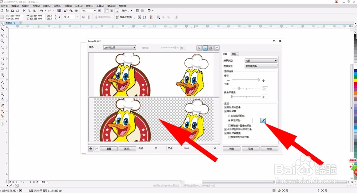Click the open file folder icon
Viewport: 357px width, 193px height.
pos(7,10)
